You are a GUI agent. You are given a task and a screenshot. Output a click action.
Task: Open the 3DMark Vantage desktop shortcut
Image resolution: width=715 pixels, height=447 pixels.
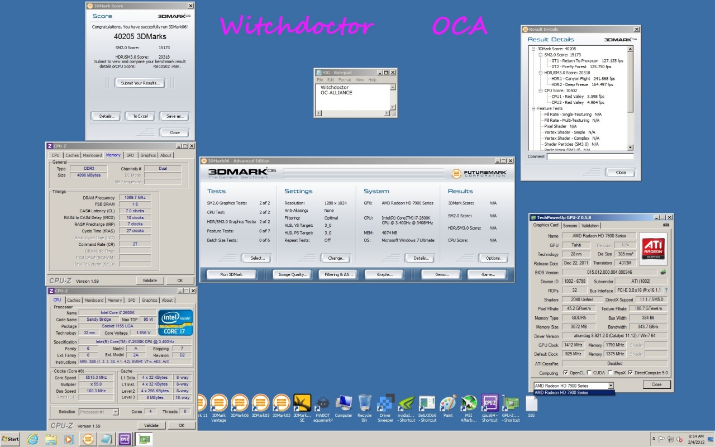tap(218, 403)
